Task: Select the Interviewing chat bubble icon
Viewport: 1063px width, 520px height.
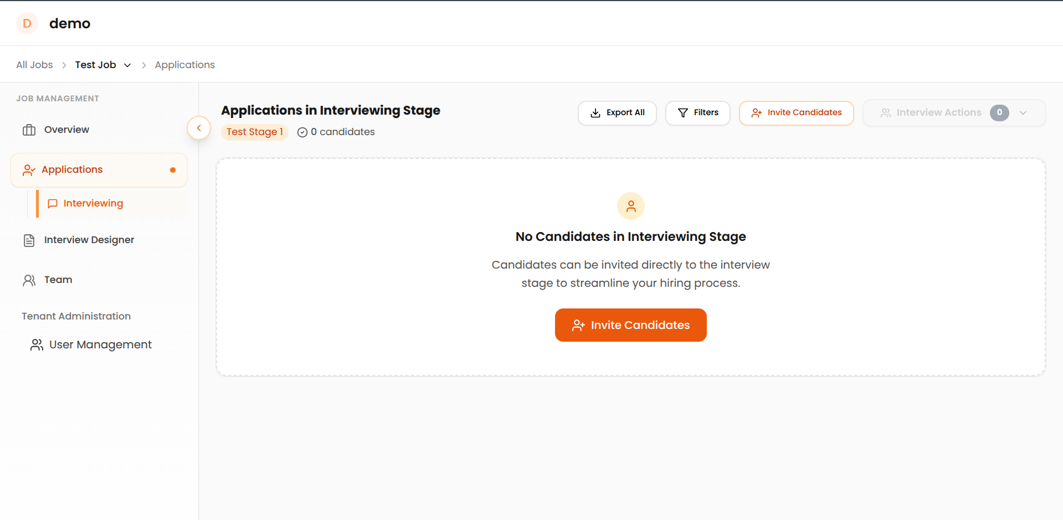Action: tap(53, 203)
